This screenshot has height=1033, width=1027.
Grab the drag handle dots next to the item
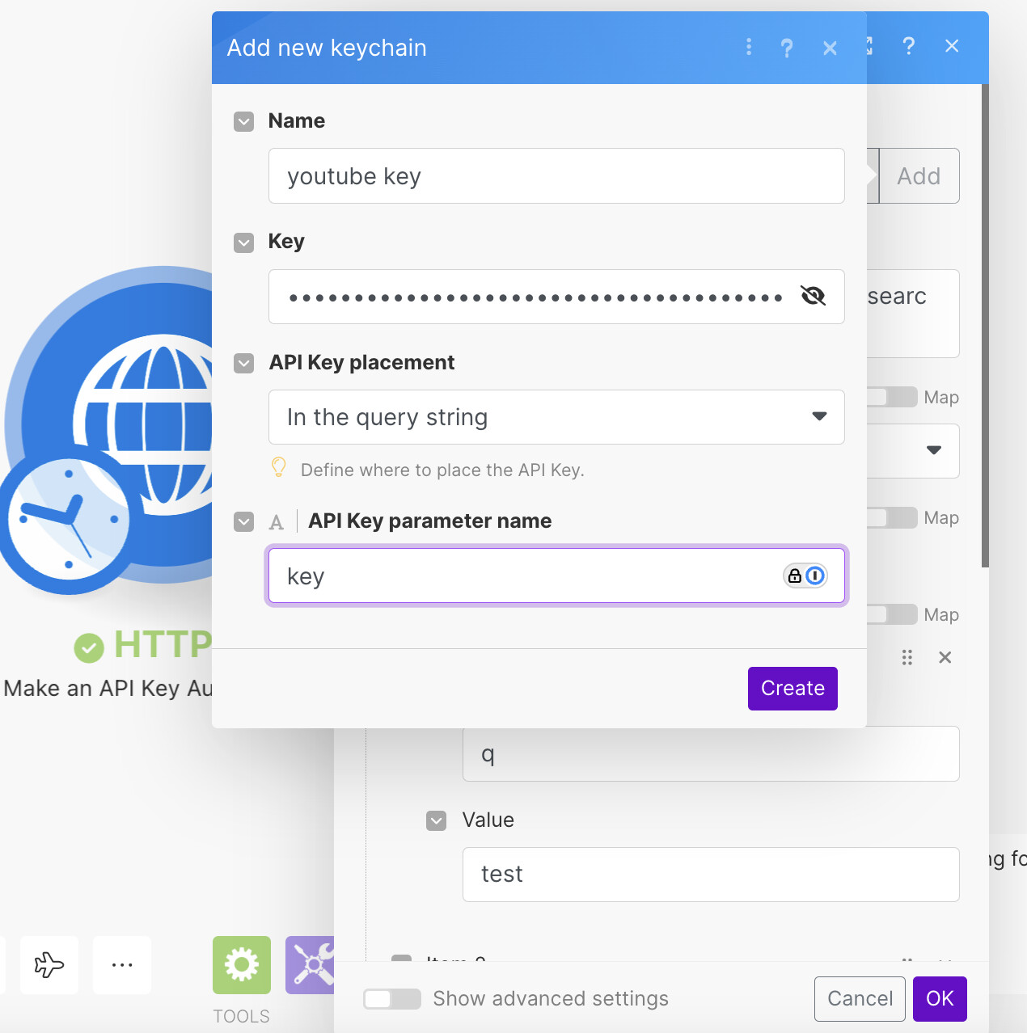coord(907,657)
